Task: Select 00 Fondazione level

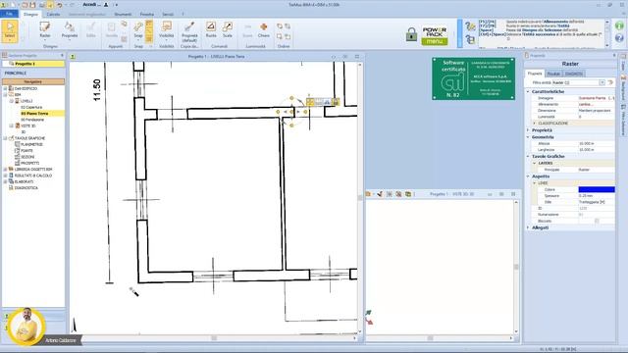Action: pyautogui.click(x=32, y=120)
